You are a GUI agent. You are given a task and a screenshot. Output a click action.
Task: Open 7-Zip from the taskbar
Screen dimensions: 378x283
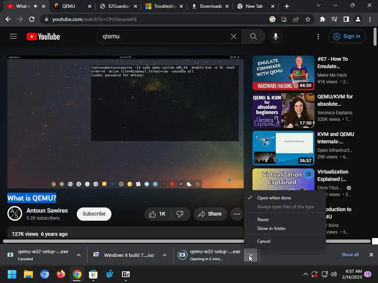tap(126, 274)
